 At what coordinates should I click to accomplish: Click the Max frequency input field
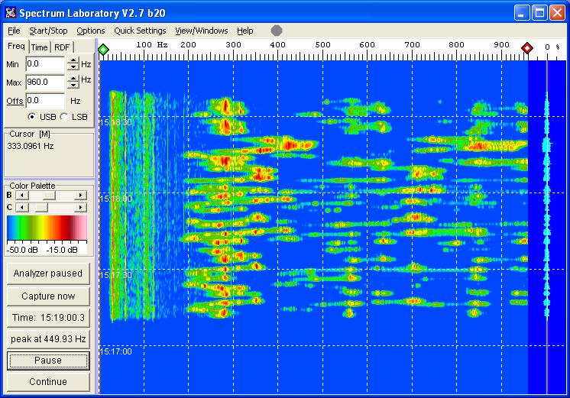[x=45, y=83]
